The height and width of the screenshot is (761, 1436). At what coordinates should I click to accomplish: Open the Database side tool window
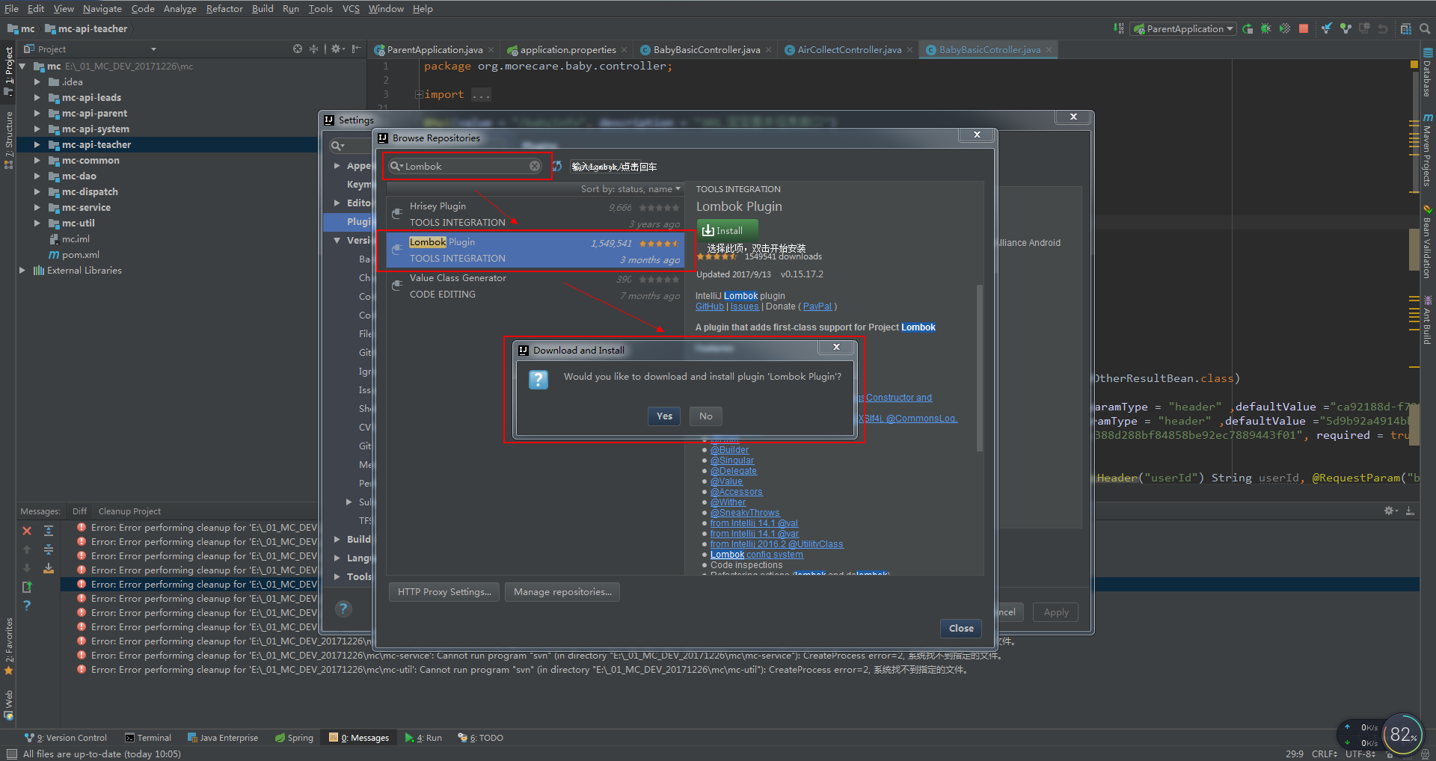pos(1428,73)
